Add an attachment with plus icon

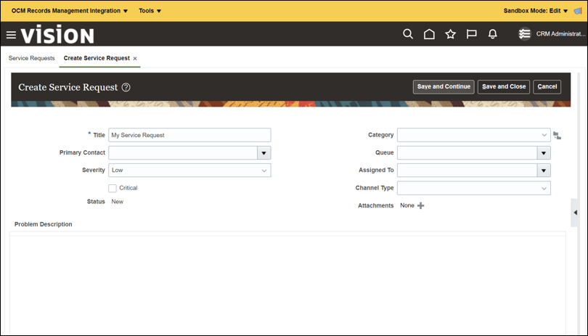421,205
